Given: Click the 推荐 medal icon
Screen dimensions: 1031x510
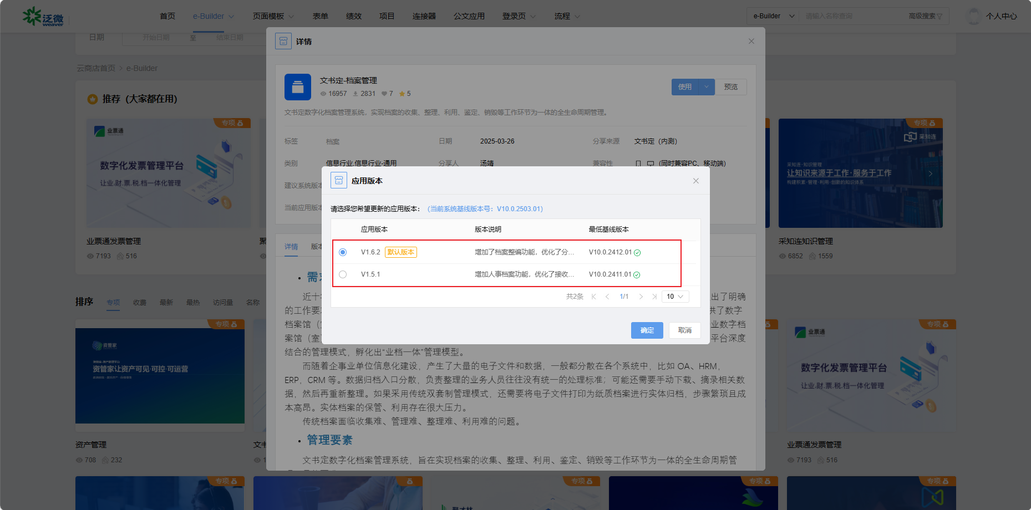Looking at the screenshot, I should [93, 99].
